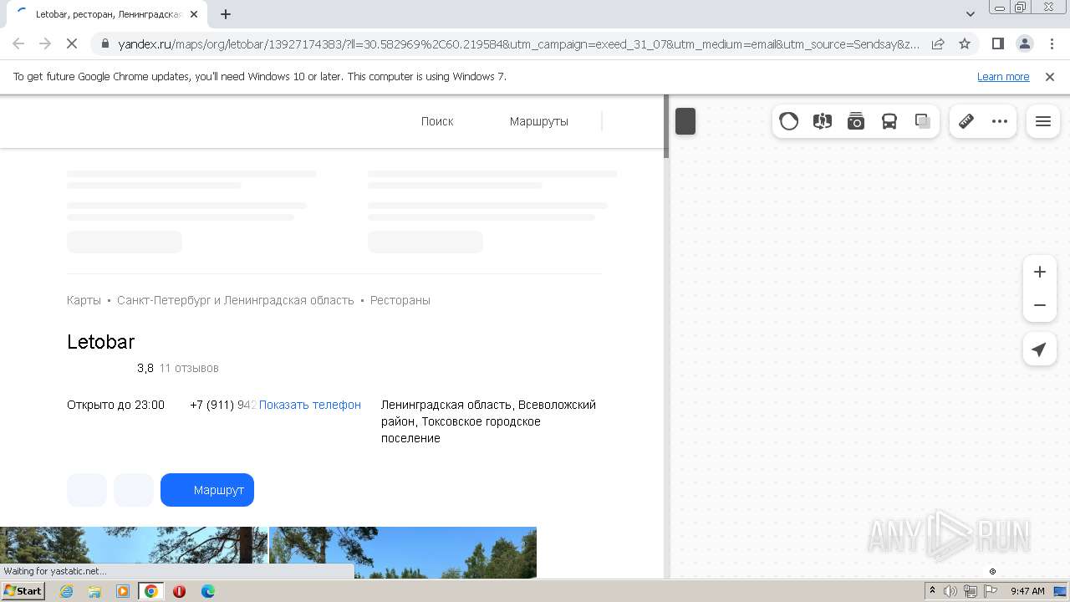Zoom out the map with minus button

coord(1040,305)
